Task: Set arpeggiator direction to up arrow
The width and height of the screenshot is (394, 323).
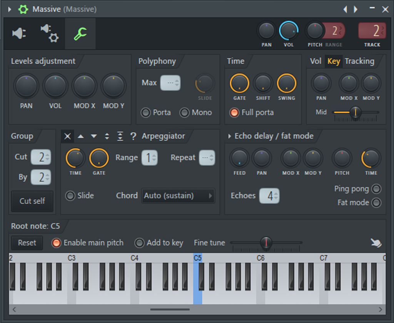Action: (x=81, y=136)
